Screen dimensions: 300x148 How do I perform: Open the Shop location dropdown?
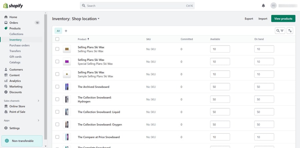click(86, 19)
